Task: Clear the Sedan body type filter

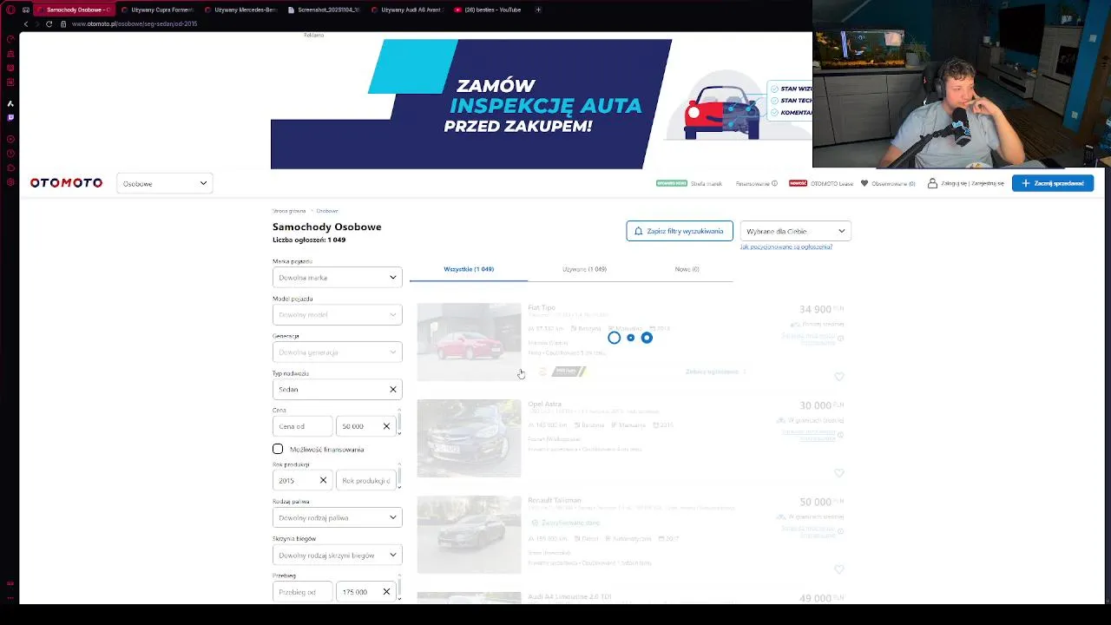Action: click(x=392, y=389)
